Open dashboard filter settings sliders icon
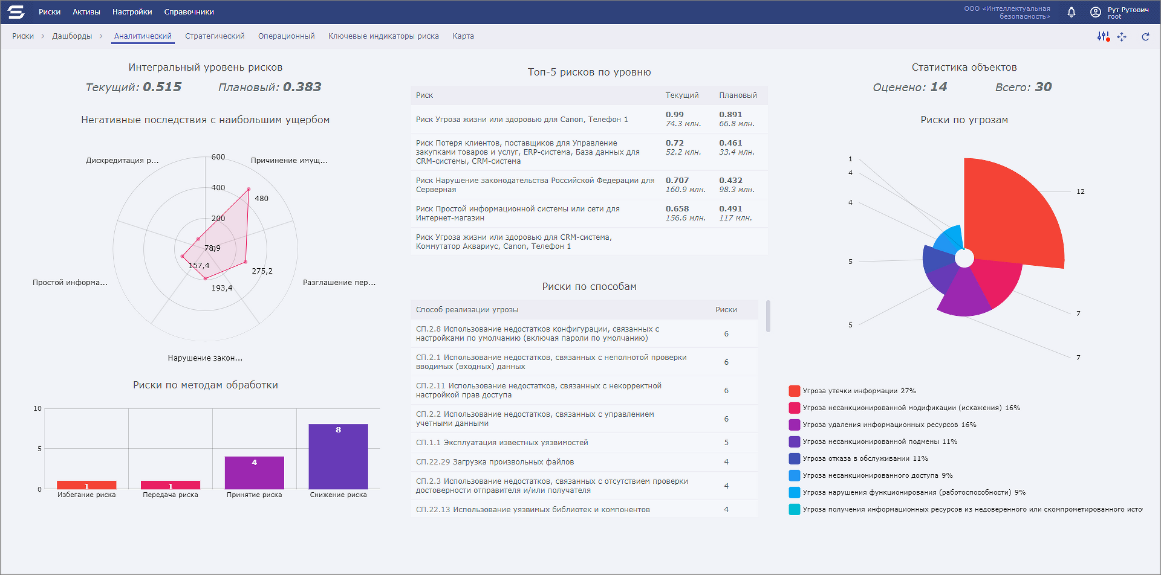 pyautogui.click(x=1103, y=37)
